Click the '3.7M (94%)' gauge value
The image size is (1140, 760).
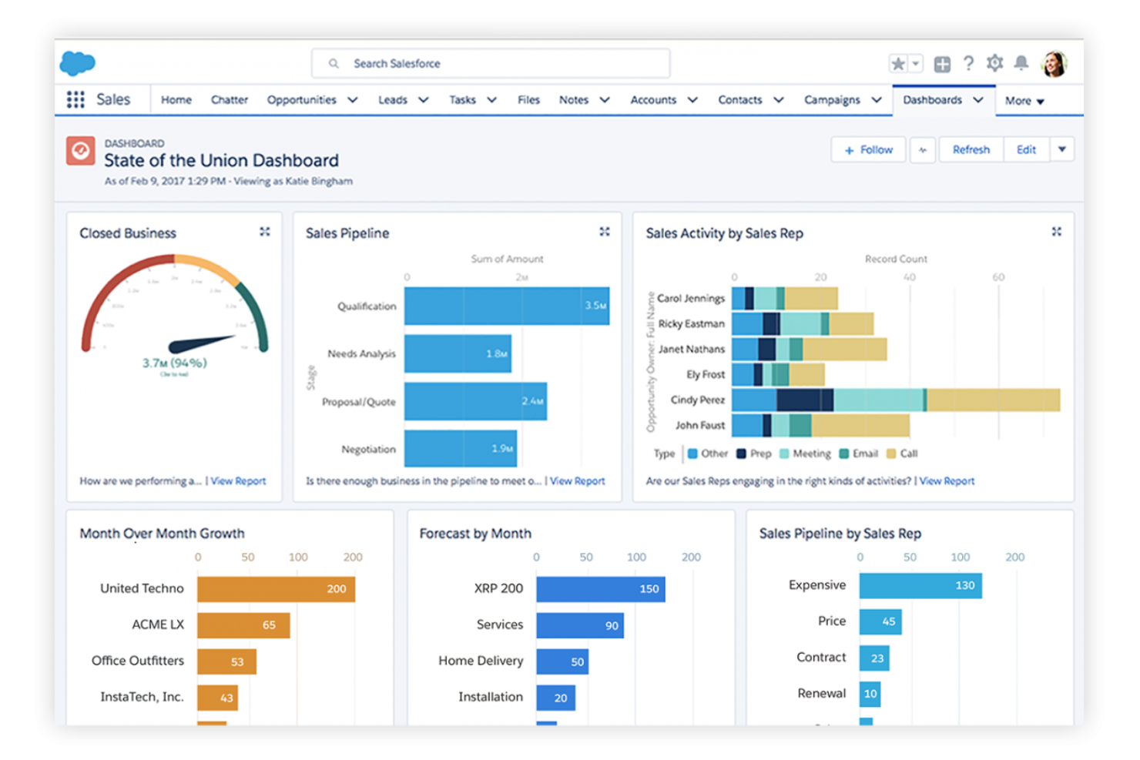tap(175, 363)
